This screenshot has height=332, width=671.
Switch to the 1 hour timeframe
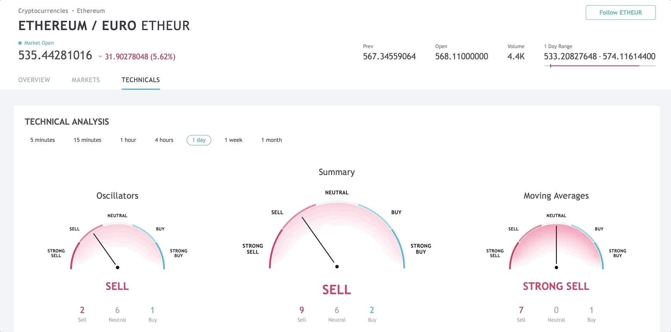[x=128, y=140]
